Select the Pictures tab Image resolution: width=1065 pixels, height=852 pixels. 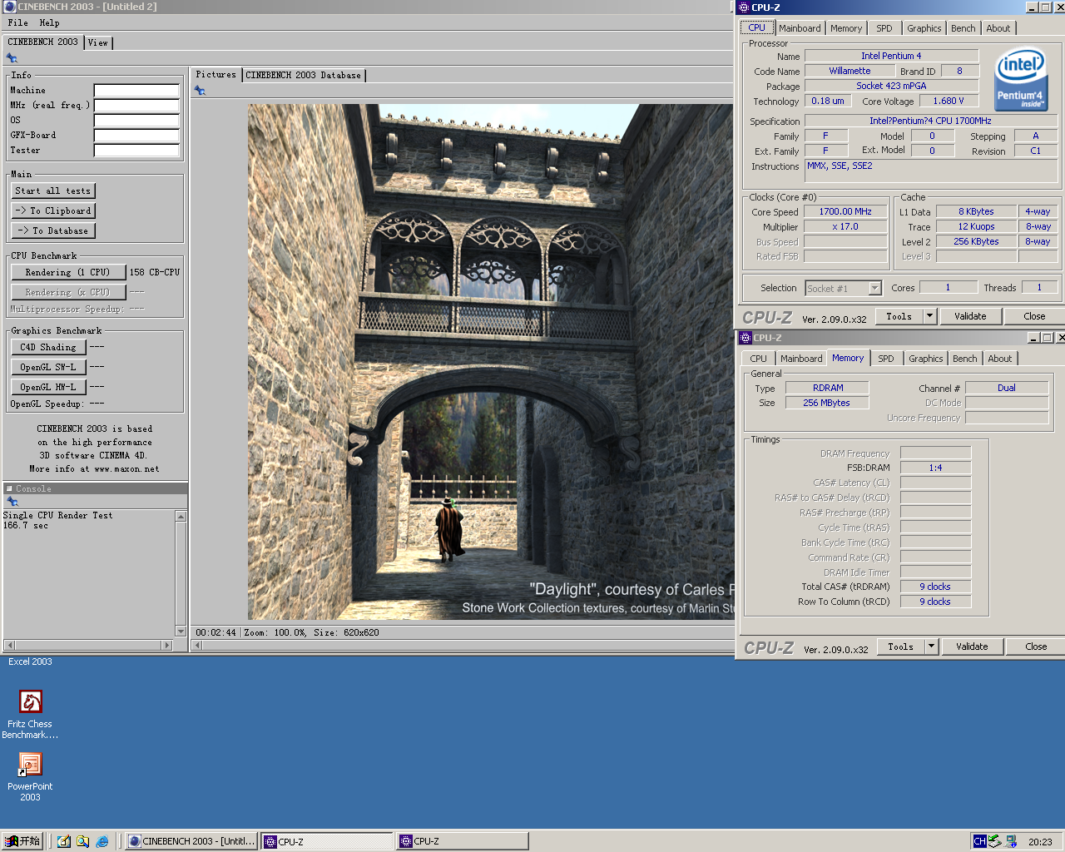click(x=215, y=74)
